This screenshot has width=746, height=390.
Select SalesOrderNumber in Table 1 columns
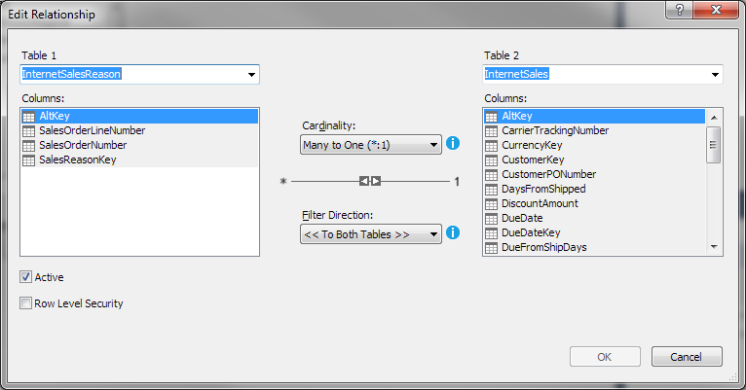139,145
